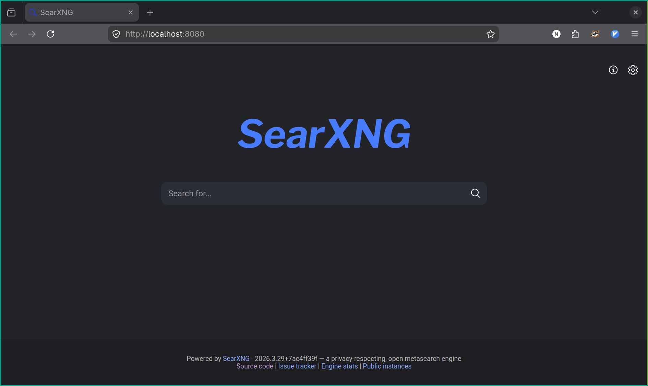The width and height of the screenshot is (648, 386).
Task: Reload the current page
Action: pos(50,34)
